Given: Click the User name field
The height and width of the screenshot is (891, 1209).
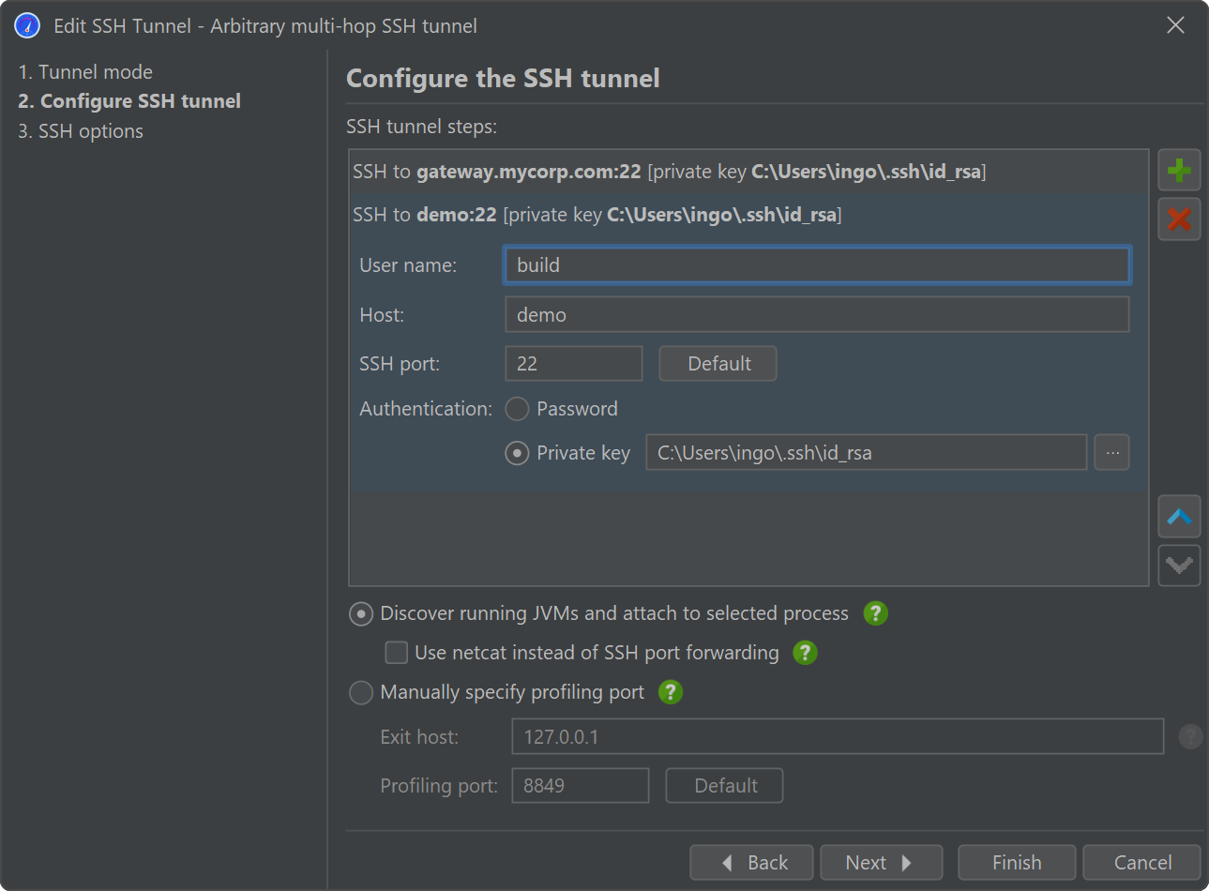Looking at the screenshot, I should pos(816,265).
